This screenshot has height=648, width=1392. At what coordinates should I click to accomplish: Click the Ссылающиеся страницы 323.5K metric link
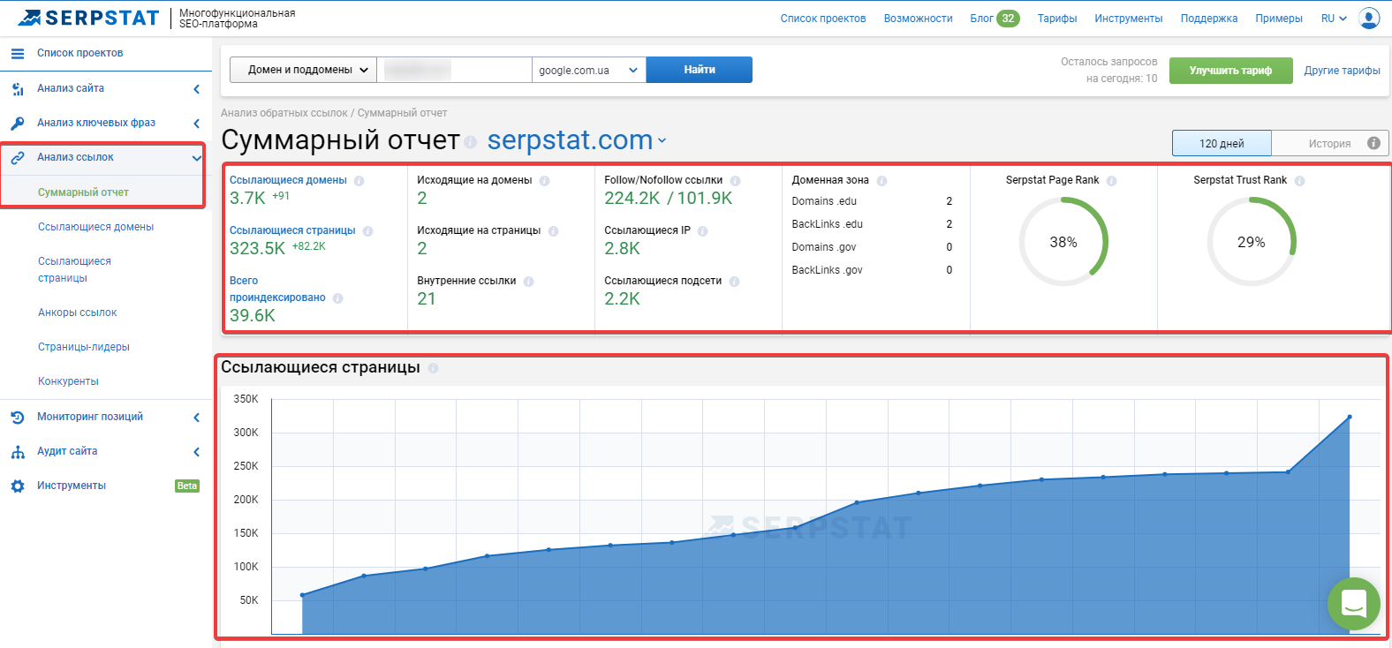292,230
